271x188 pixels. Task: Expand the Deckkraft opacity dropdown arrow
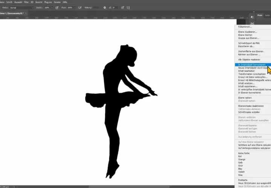pos(52,8)
